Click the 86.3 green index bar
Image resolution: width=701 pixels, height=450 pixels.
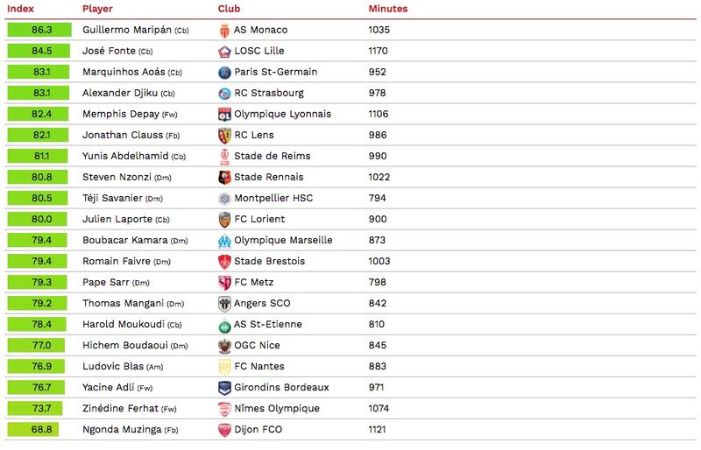(x=39, y=30)
